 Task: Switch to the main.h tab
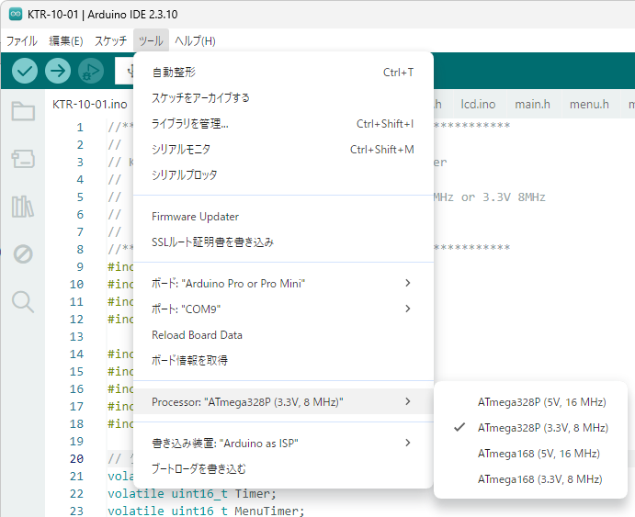(532, 105)
